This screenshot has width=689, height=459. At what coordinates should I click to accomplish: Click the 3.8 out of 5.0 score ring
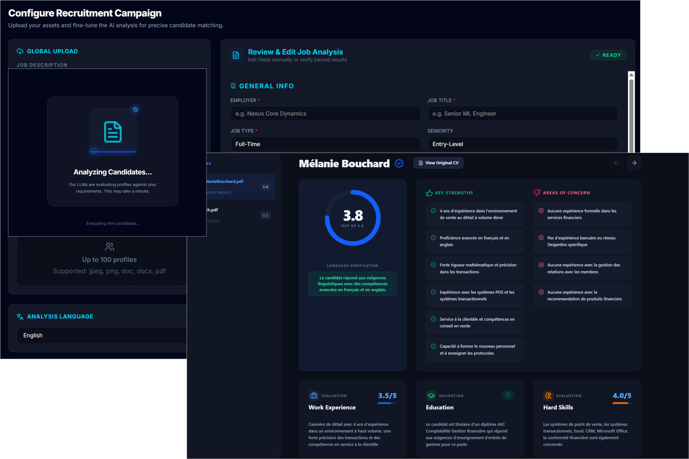[353, 218]
